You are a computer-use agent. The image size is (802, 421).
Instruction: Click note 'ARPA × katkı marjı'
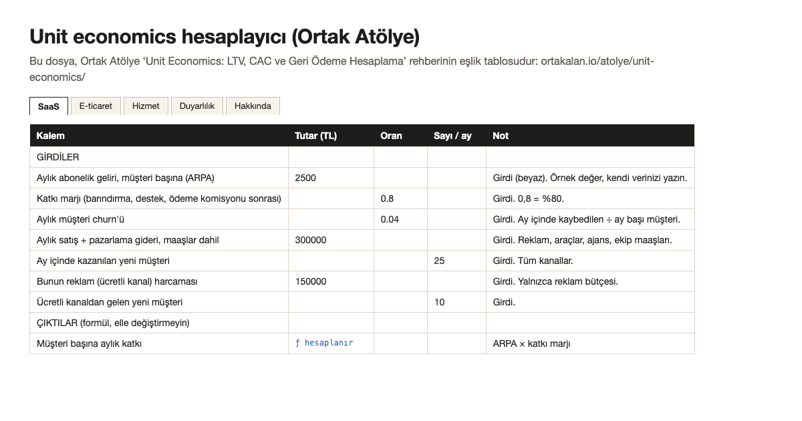pyautogui.click(x=531, y=343)
